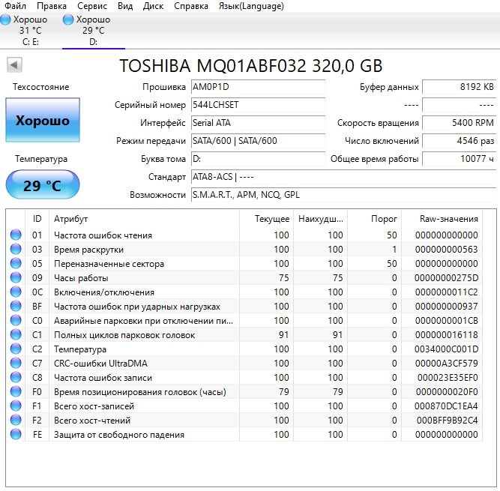Click the blue status circle above D:
The height and width of the screenshot is (491, 500).
tap(68, 19)
